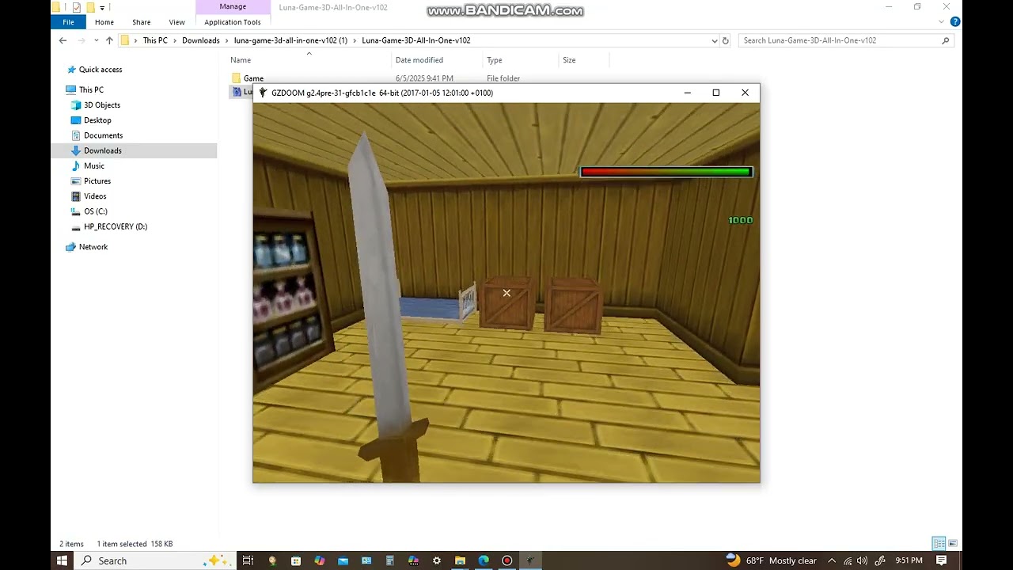Click the 9:51 PM clock in the taskbar

coord(909,560)
